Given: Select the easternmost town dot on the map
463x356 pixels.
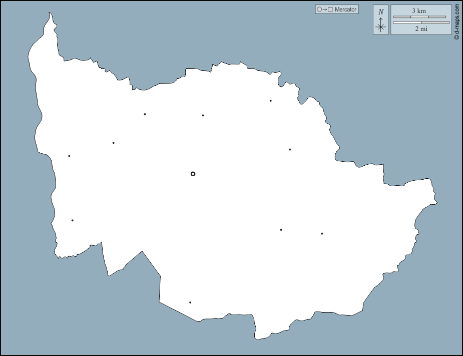Looking at the screenshot, I should pyautogui.click(x=322, y=233).
